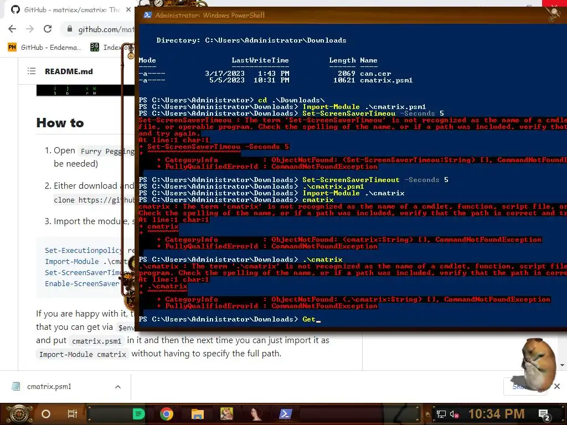The image size is (567, 425).
Task: Click the hamster desktop pet
Action: (538, 364)
